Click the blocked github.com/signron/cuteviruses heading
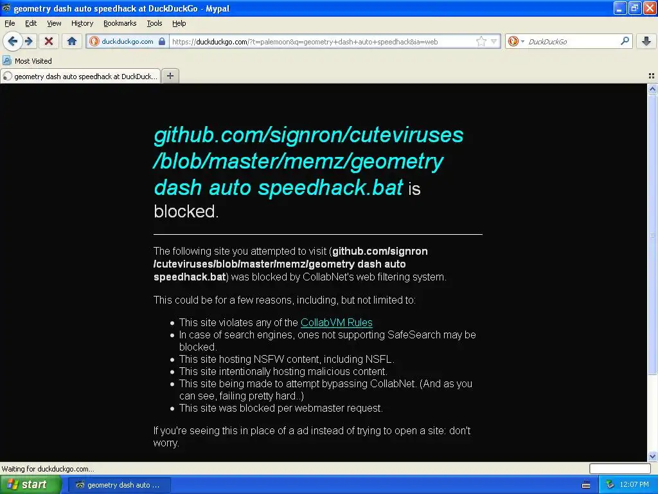This screenshot has height=494, width=658. pyautogui.click(x=308, y=161)
